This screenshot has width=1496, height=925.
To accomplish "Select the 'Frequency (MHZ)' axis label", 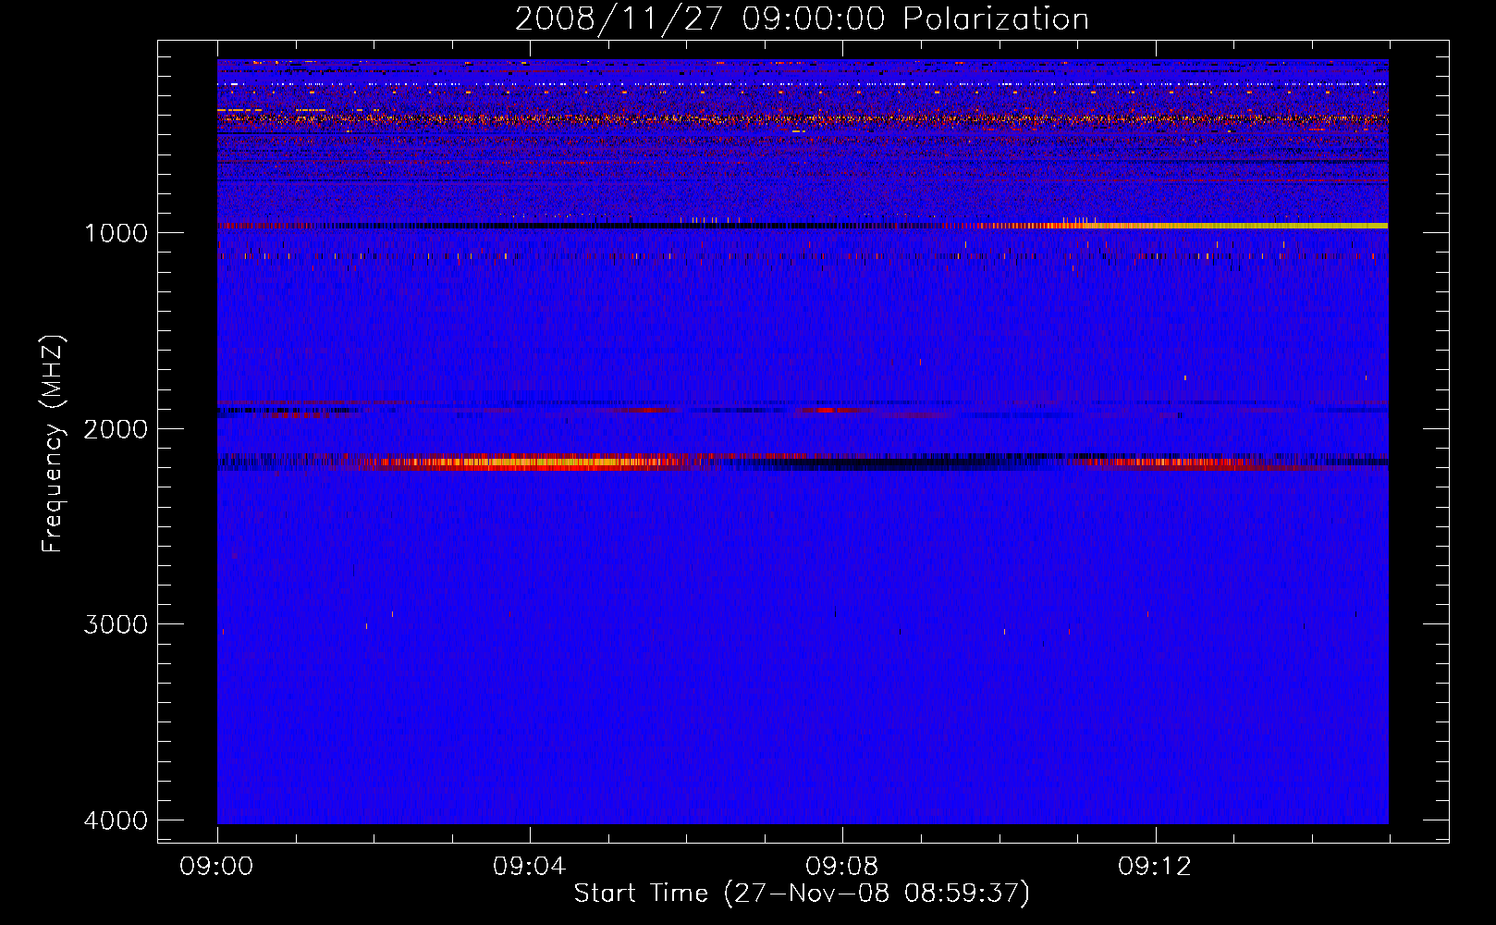I will (x=54, y=444).
